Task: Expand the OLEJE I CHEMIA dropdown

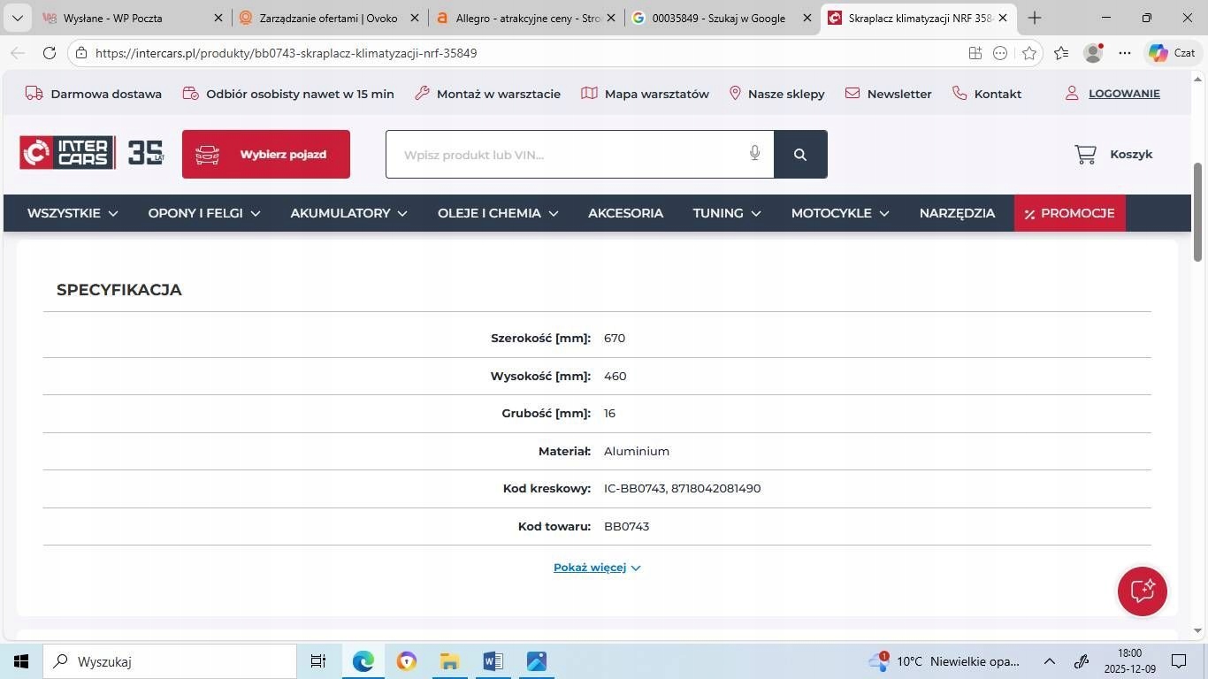Action: 498,213
